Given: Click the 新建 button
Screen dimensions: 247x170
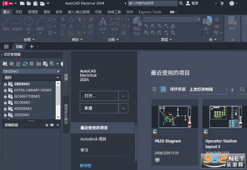Looking at the screenshot, I should point(99,108).
